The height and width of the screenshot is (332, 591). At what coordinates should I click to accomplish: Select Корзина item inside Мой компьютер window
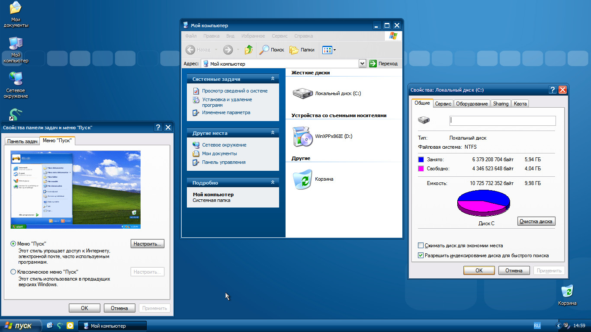coord(302,179)
